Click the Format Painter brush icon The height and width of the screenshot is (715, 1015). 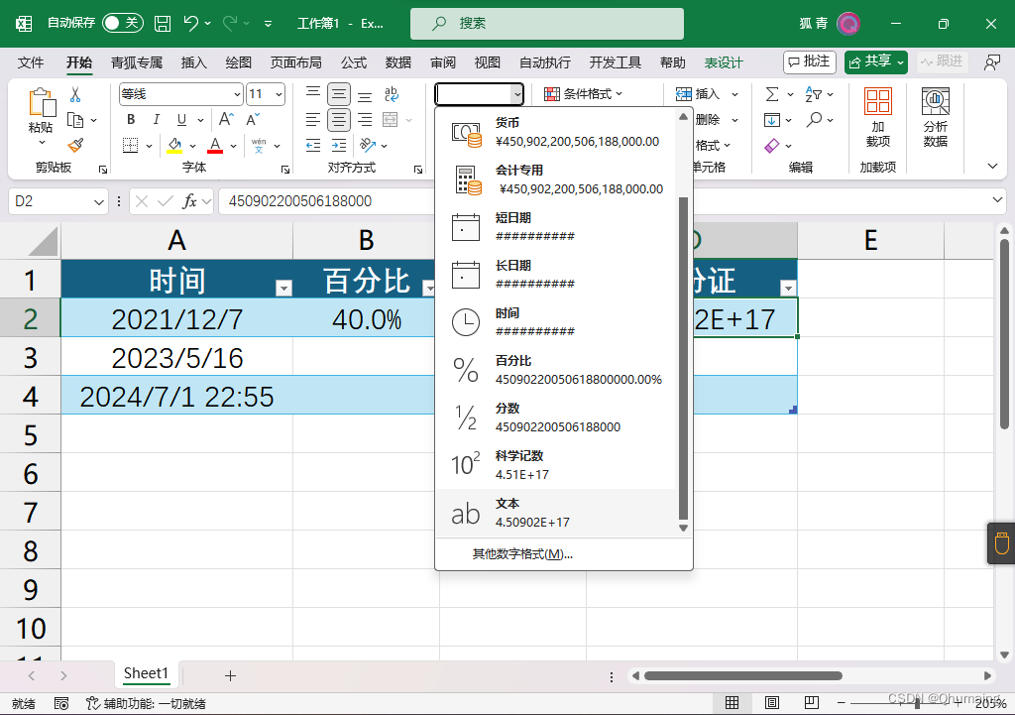click(x=75, y=145)
